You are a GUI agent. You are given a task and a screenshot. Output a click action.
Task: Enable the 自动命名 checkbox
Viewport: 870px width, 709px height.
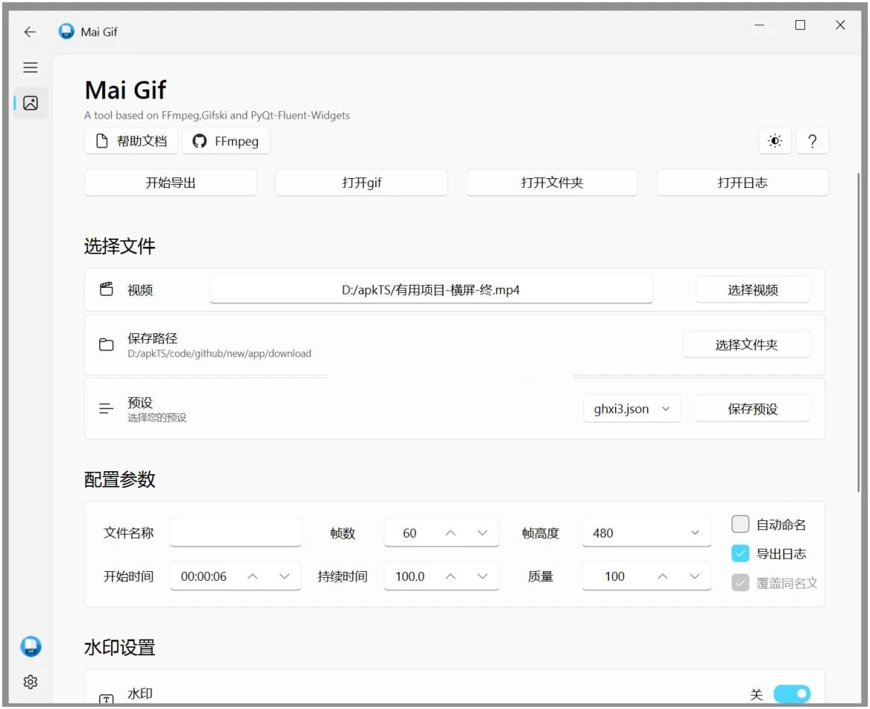click(x=740, y=524)
